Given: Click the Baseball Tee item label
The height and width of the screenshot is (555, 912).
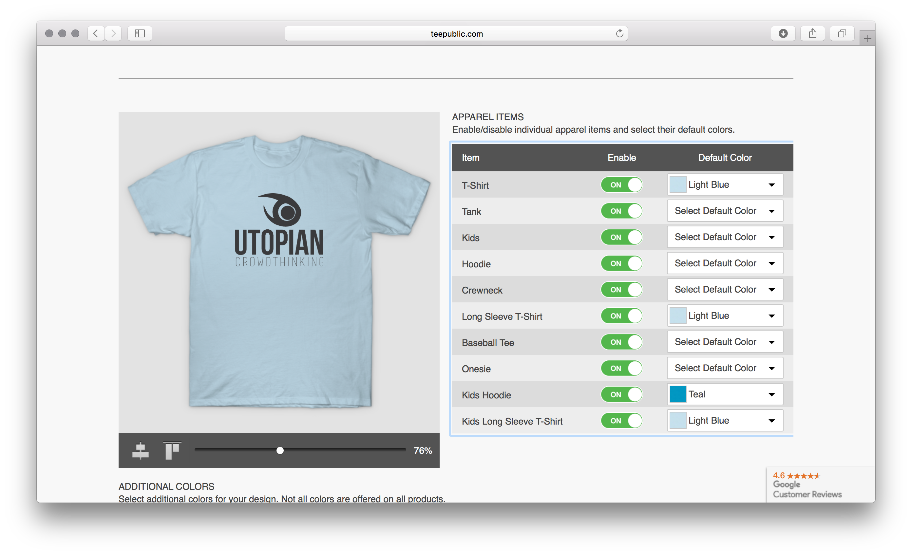Looking at the screenshot, I should tap(488, 342).
